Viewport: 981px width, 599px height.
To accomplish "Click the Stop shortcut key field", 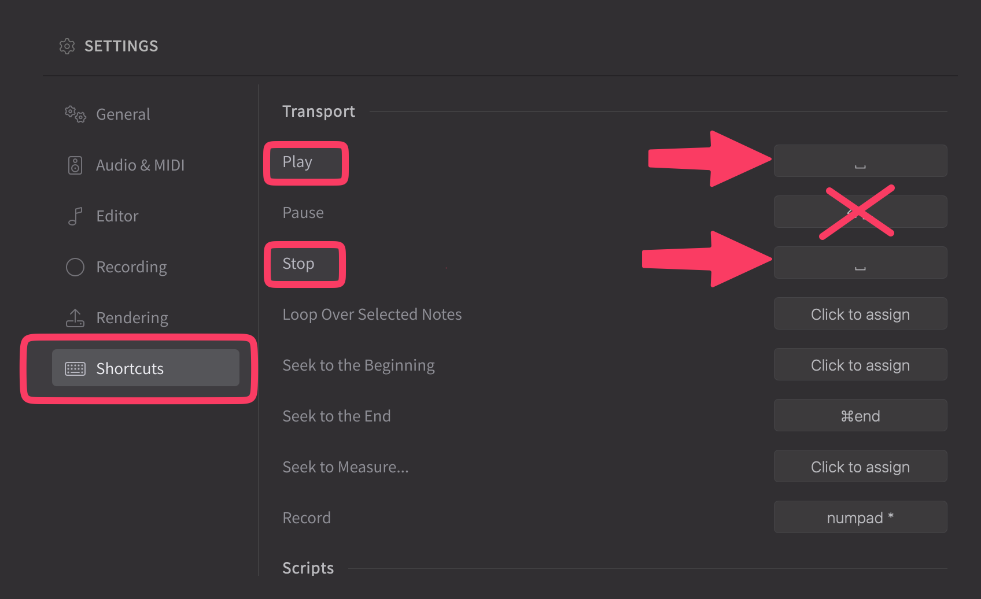I will [860, 263].
